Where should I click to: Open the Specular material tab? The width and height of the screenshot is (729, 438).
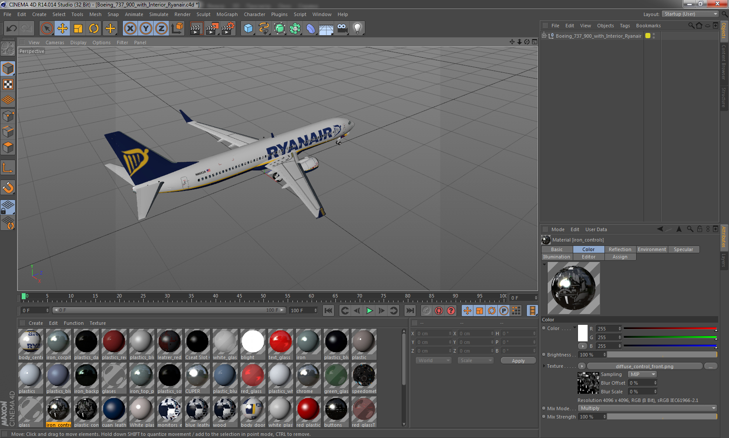point(683,249)
